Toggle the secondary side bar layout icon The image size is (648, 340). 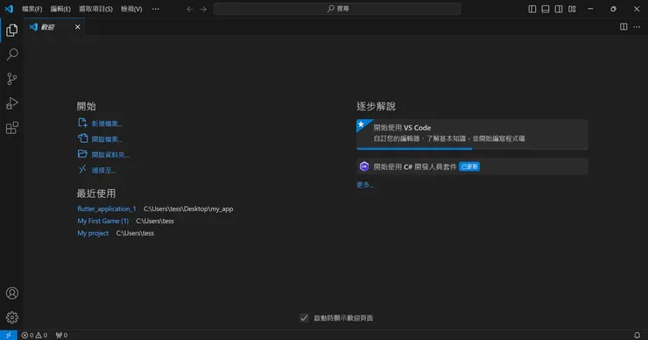tap(559, 9)
